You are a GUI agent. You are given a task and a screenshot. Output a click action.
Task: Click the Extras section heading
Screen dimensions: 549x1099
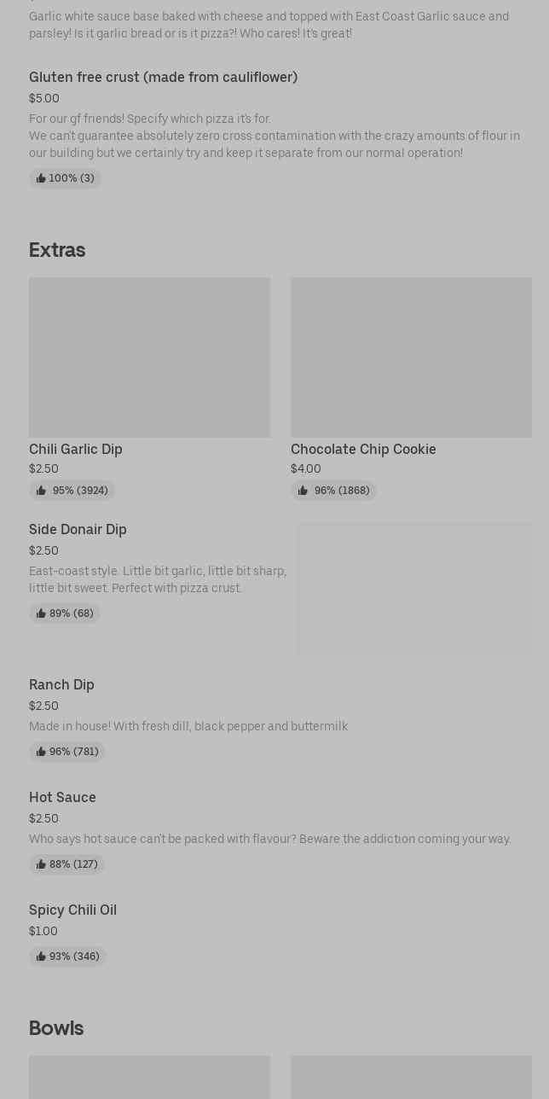pyautogui.click(x=57, y=250)
